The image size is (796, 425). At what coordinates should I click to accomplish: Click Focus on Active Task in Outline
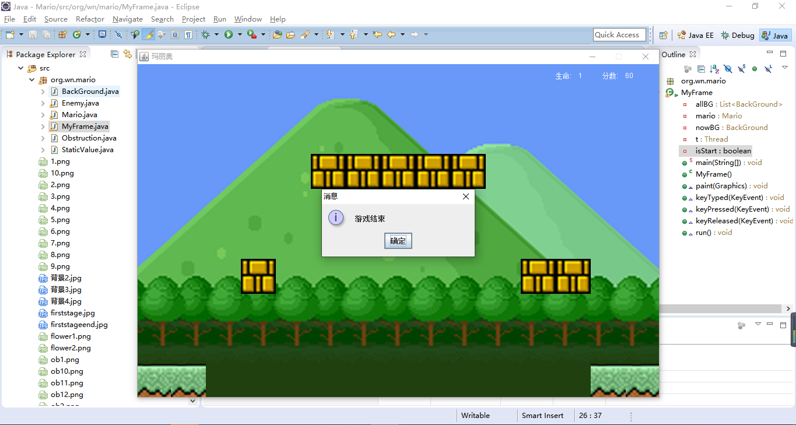click(x=688, y=69)
